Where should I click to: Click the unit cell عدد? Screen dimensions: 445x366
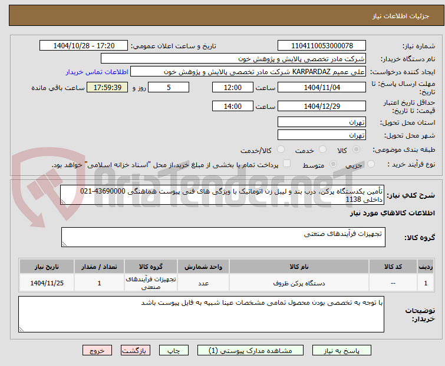coord(203,283)
